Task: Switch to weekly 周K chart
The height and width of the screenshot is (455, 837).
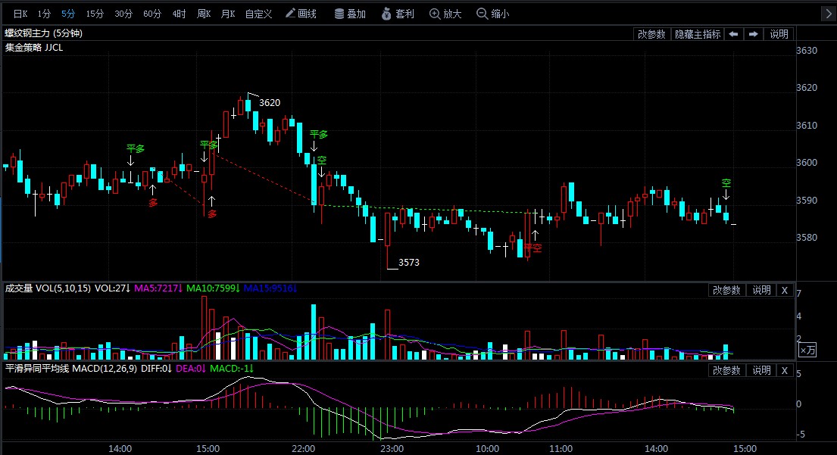Action: tap(204, 14)
